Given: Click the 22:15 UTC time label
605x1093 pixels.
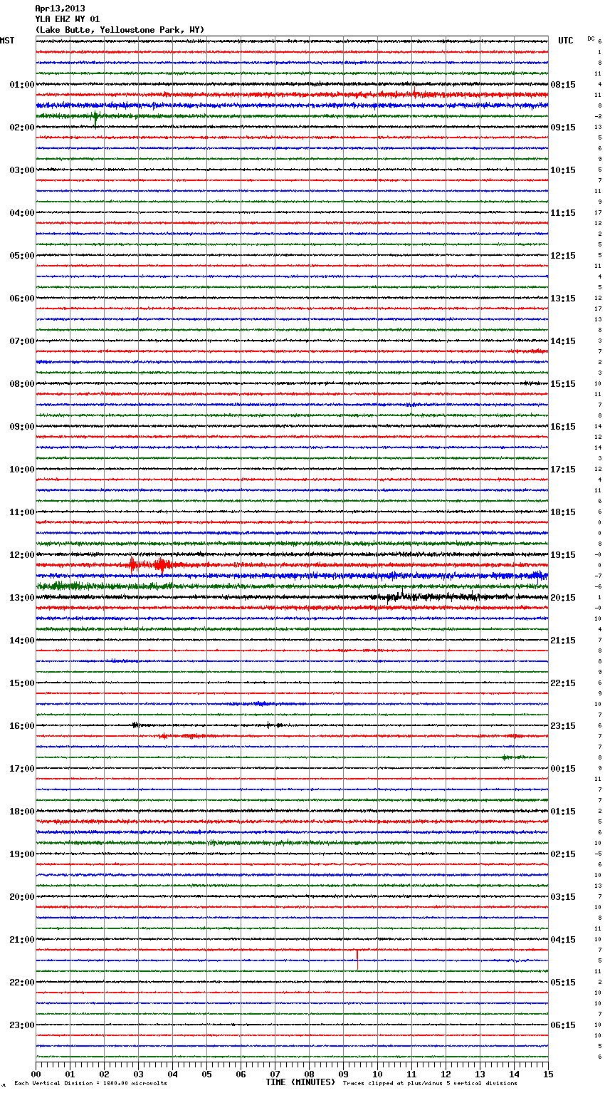Looking at the screenshot, I should tap(563, 683).
